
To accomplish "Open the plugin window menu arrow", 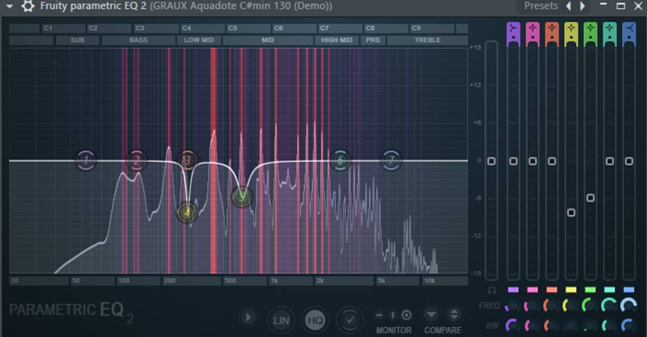I will tap(10, 6).
